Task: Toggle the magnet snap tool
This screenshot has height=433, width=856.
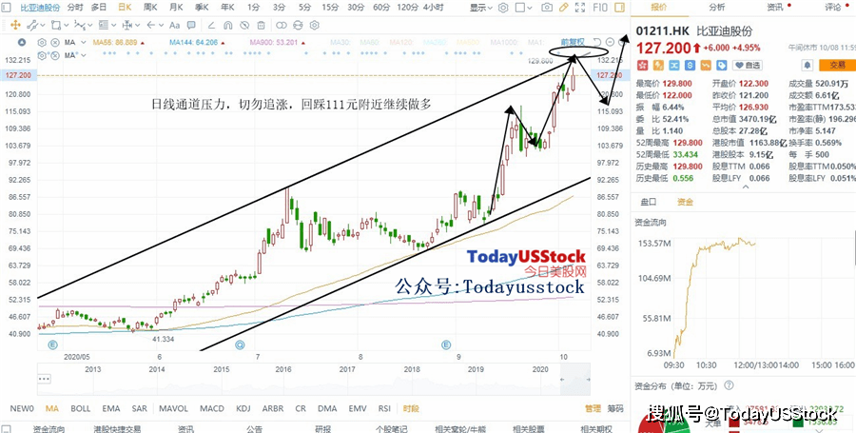Action: (227, 25)
